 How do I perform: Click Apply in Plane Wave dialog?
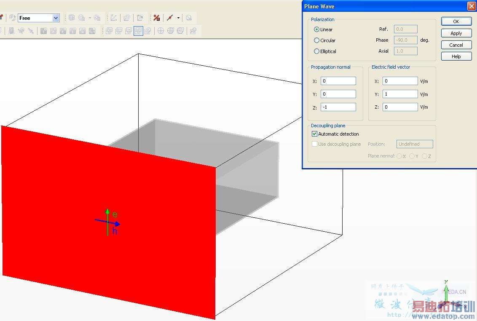(456, 33)
